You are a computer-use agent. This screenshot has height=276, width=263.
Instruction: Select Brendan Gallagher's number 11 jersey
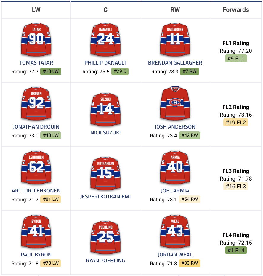tap(175, 40)
